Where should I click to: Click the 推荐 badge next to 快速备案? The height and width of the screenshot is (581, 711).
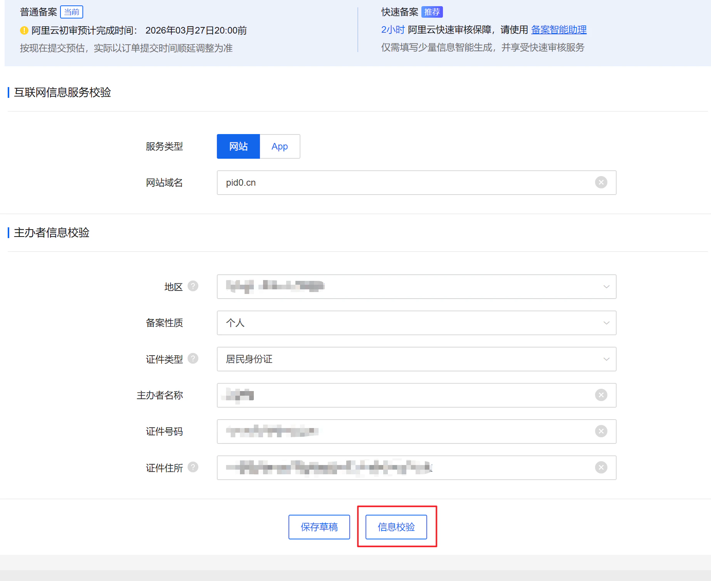click(x=432, y=12)
